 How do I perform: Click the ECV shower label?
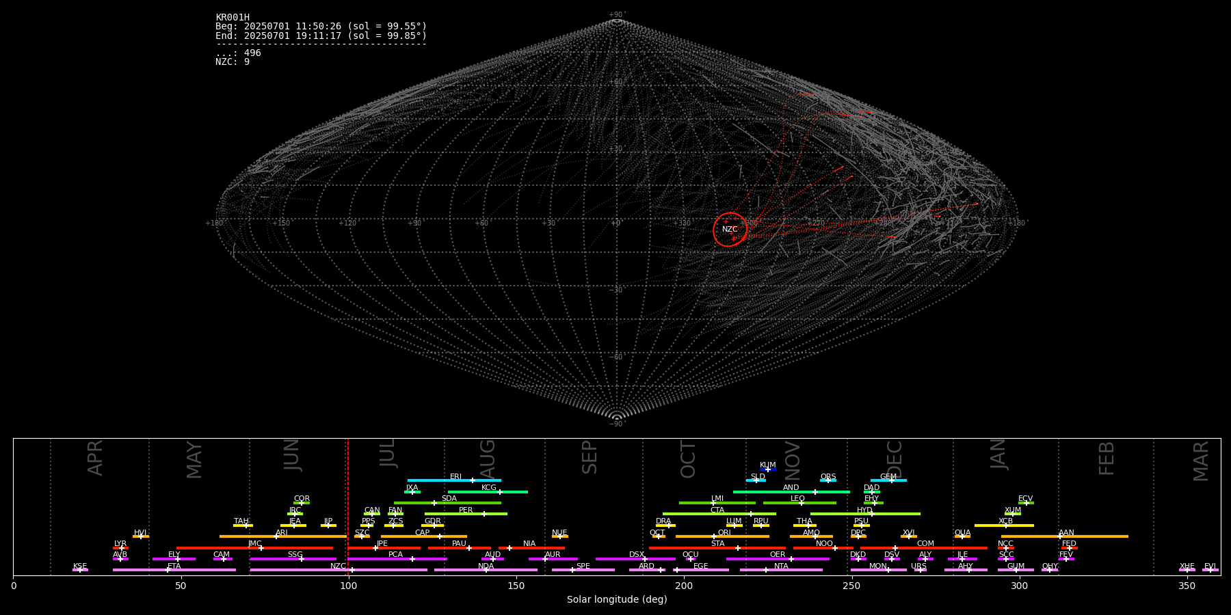click(x=1026, y=499)
